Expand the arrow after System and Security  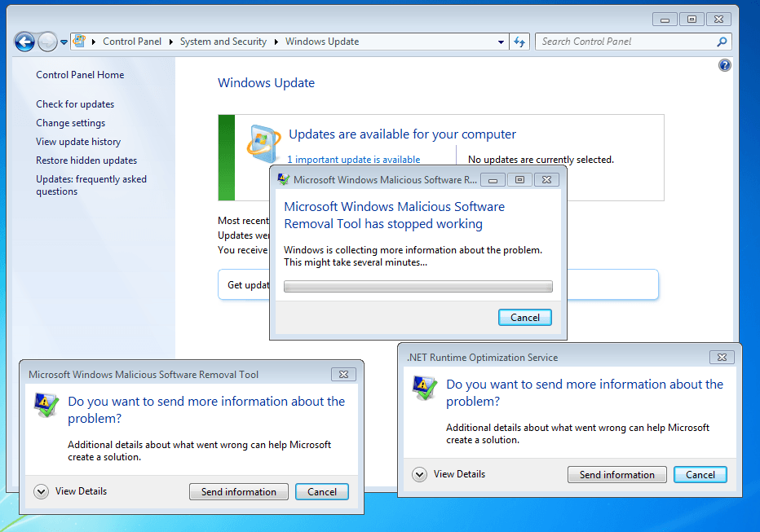(x=276, y=42)
